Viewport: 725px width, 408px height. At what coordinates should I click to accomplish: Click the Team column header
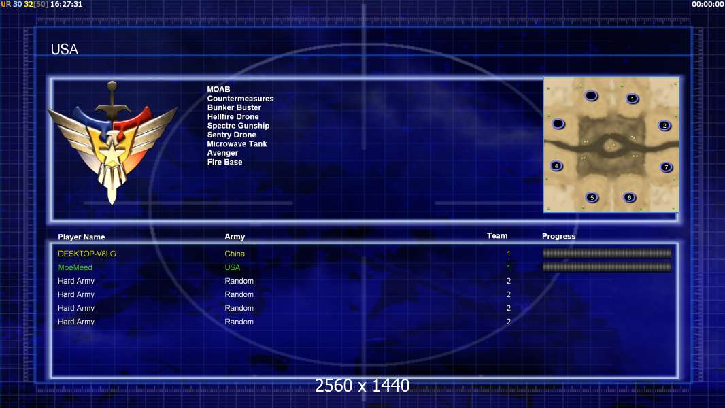497,236
